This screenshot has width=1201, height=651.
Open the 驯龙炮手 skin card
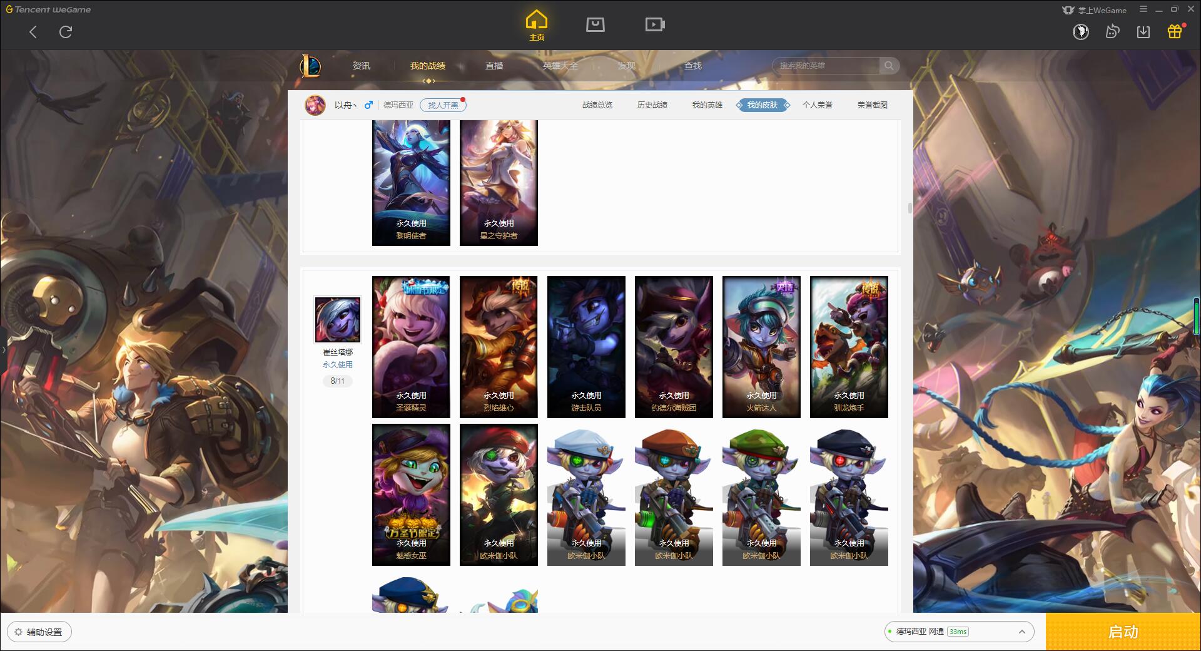tap(849, 347)
